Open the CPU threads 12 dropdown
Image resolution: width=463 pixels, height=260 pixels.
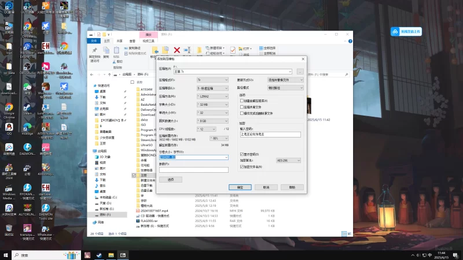(x=207, y=129)
